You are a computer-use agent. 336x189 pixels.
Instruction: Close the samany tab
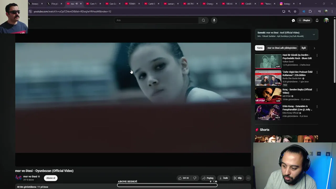click(x=178, y=4)
